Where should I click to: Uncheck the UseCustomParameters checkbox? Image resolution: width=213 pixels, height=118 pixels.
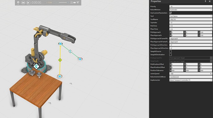170,13
